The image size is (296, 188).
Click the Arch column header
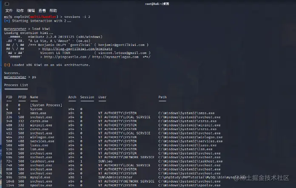coord(72,97)
